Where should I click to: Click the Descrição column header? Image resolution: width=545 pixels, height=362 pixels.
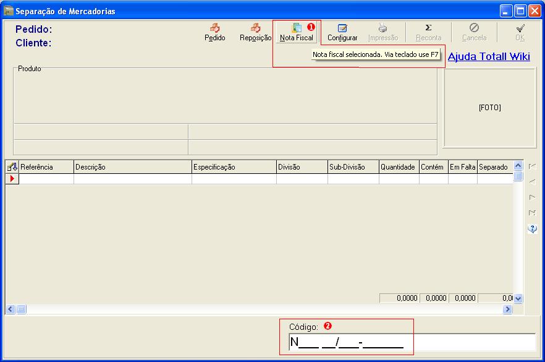pos(133,167)
